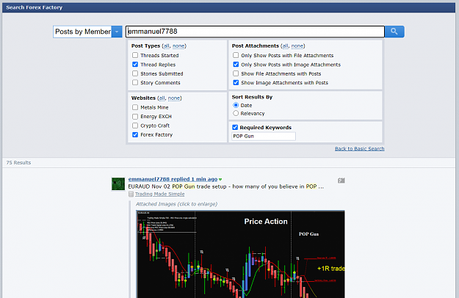The height and width of the screenshot is (298, 459).
Task: Check the Energy EXCH website checkbox
Action: [135, 117]
